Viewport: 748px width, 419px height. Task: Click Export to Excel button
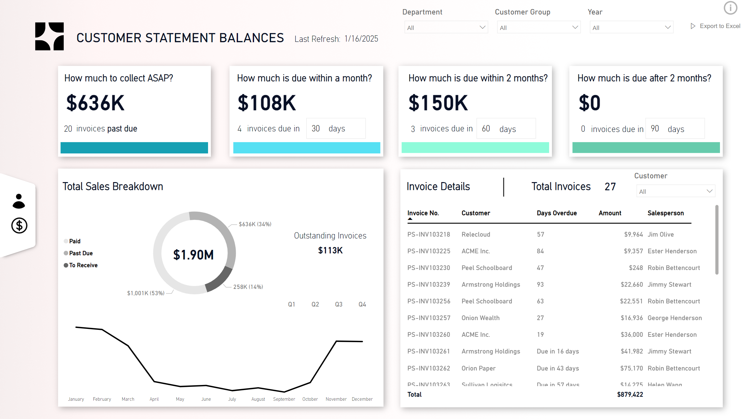[715, 26]
